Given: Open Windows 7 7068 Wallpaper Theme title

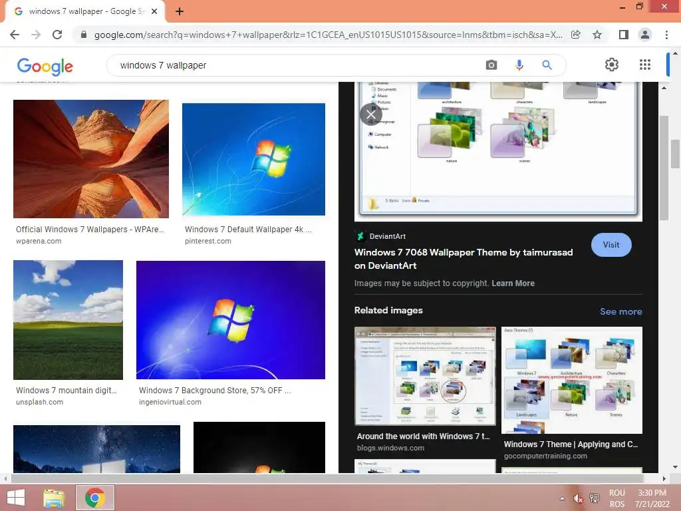Looking at the screenshot, I should point(464,259).
